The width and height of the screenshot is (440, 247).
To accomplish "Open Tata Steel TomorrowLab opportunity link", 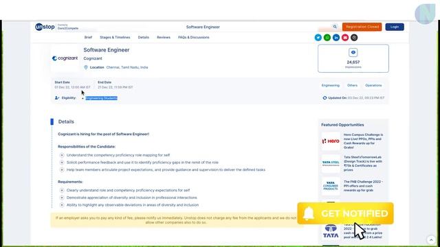I will click(363, 163).
